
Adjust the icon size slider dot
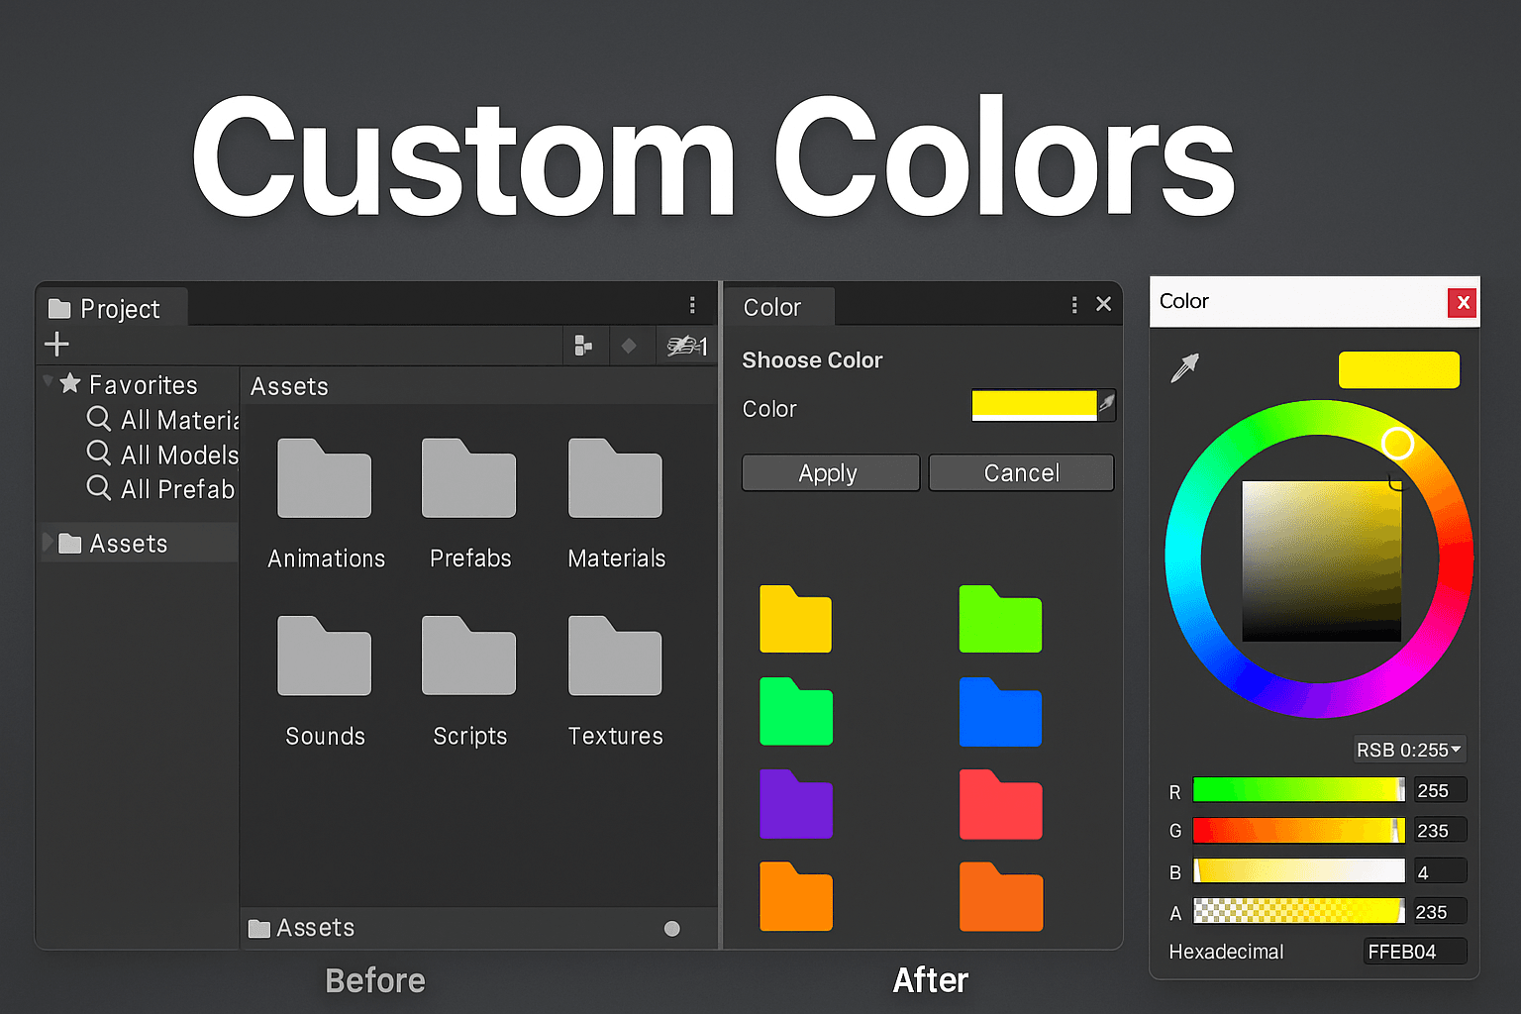(672, 929)
